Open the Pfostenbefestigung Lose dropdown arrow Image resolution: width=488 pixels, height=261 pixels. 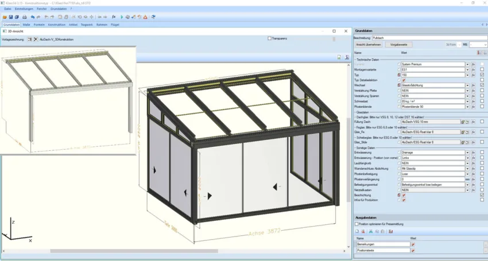[x=467, y=174]
